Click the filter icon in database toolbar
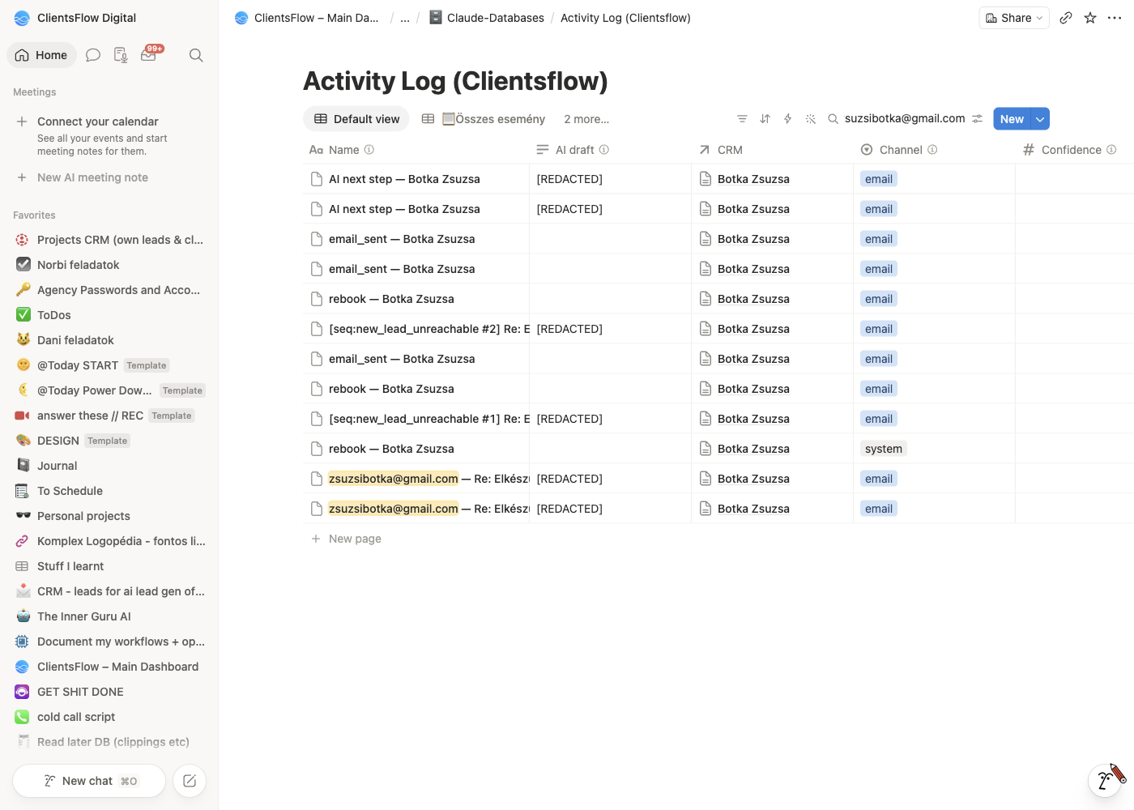The height and width of the screenshot is (810, 1134). pos(742,119)
